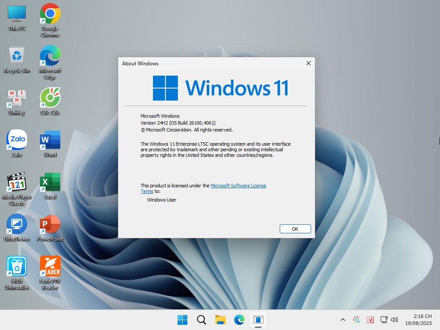Select the Zalo desktop icon
The image size is (440, 330).
tap(17, 144)
